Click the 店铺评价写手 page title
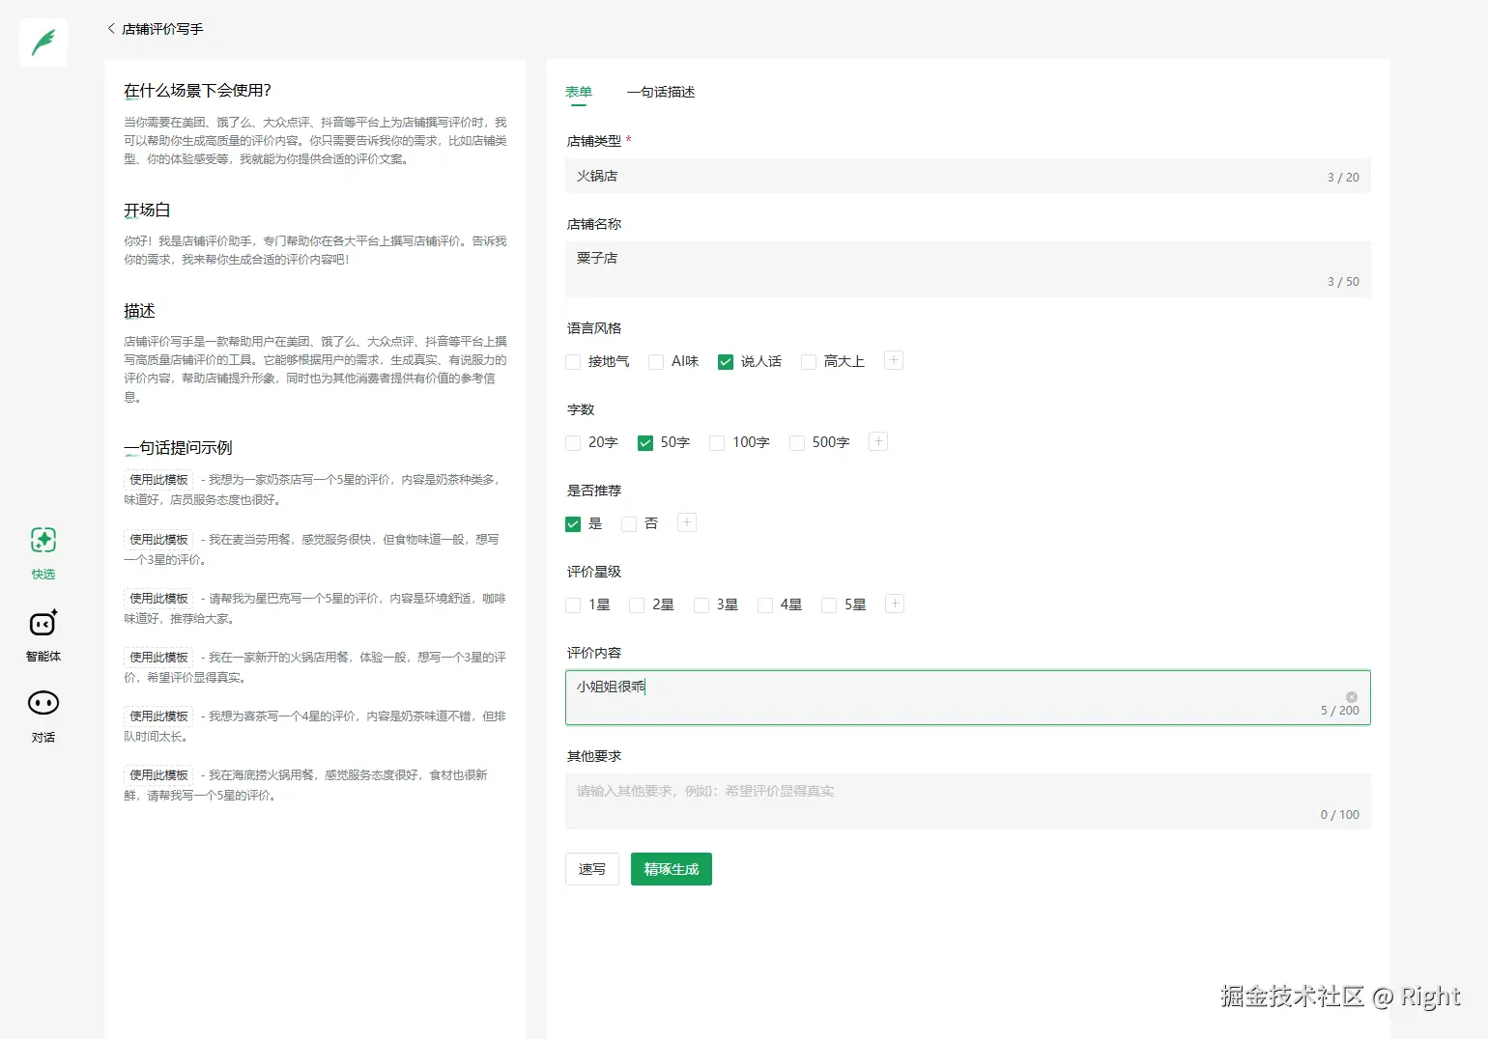The width and height of the screenshot is (1488, 1039). pyautogui.click(x=162, y=29)
